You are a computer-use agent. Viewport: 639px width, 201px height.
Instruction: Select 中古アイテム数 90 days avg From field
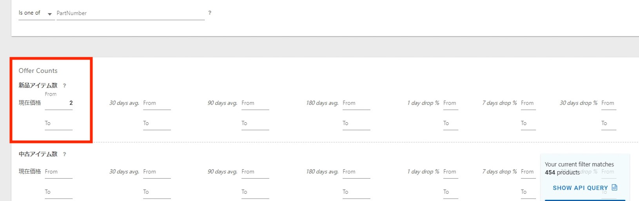(255, 172)
